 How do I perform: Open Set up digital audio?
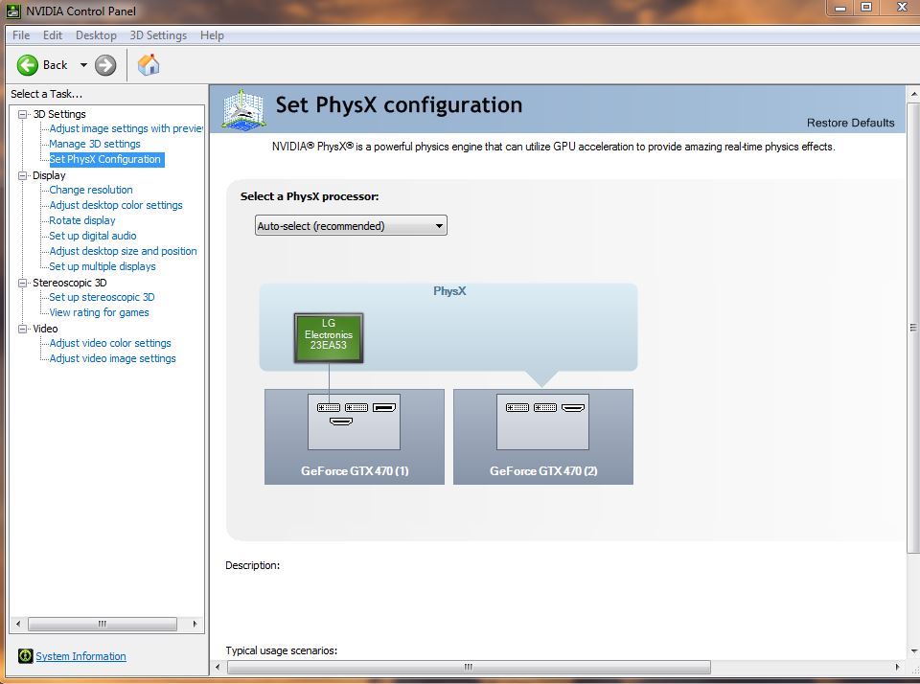point(93,236)
